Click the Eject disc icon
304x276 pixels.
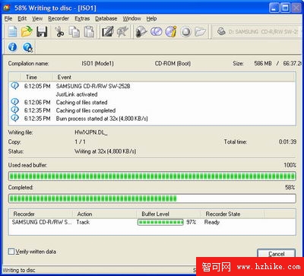[x=186, y=32]
